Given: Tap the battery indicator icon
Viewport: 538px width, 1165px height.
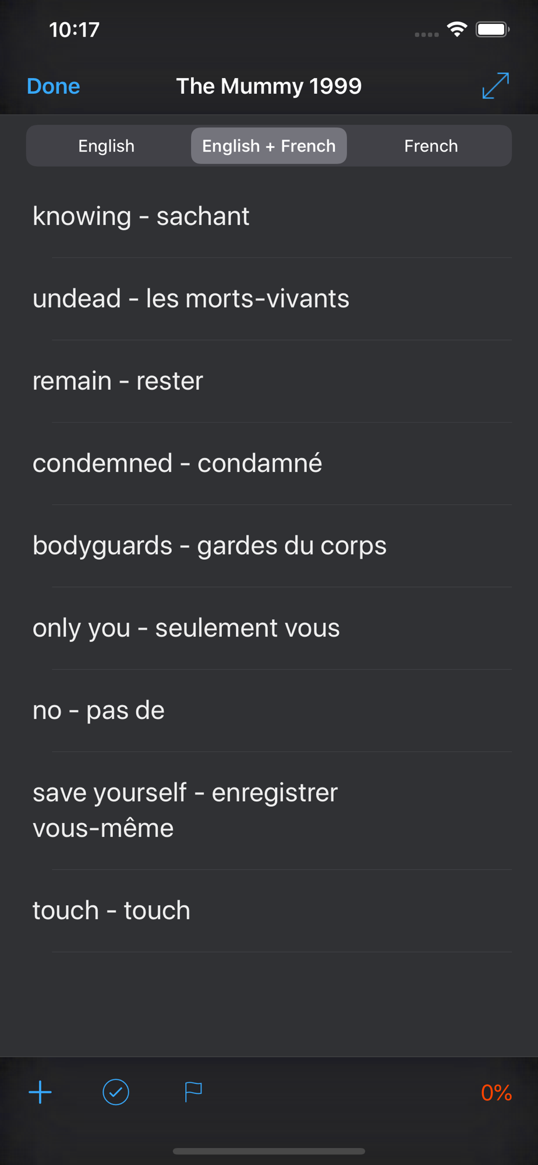Looking at the screenshot, I should (x=493, y=29).
